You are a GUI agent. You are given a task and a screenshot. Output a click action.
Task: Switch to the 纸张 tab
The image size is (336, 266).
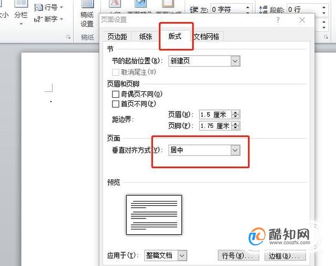(146, 37)
